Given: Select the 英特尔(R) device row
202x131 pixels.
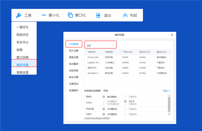Looking at the screenshot, I should pos(127,68).
